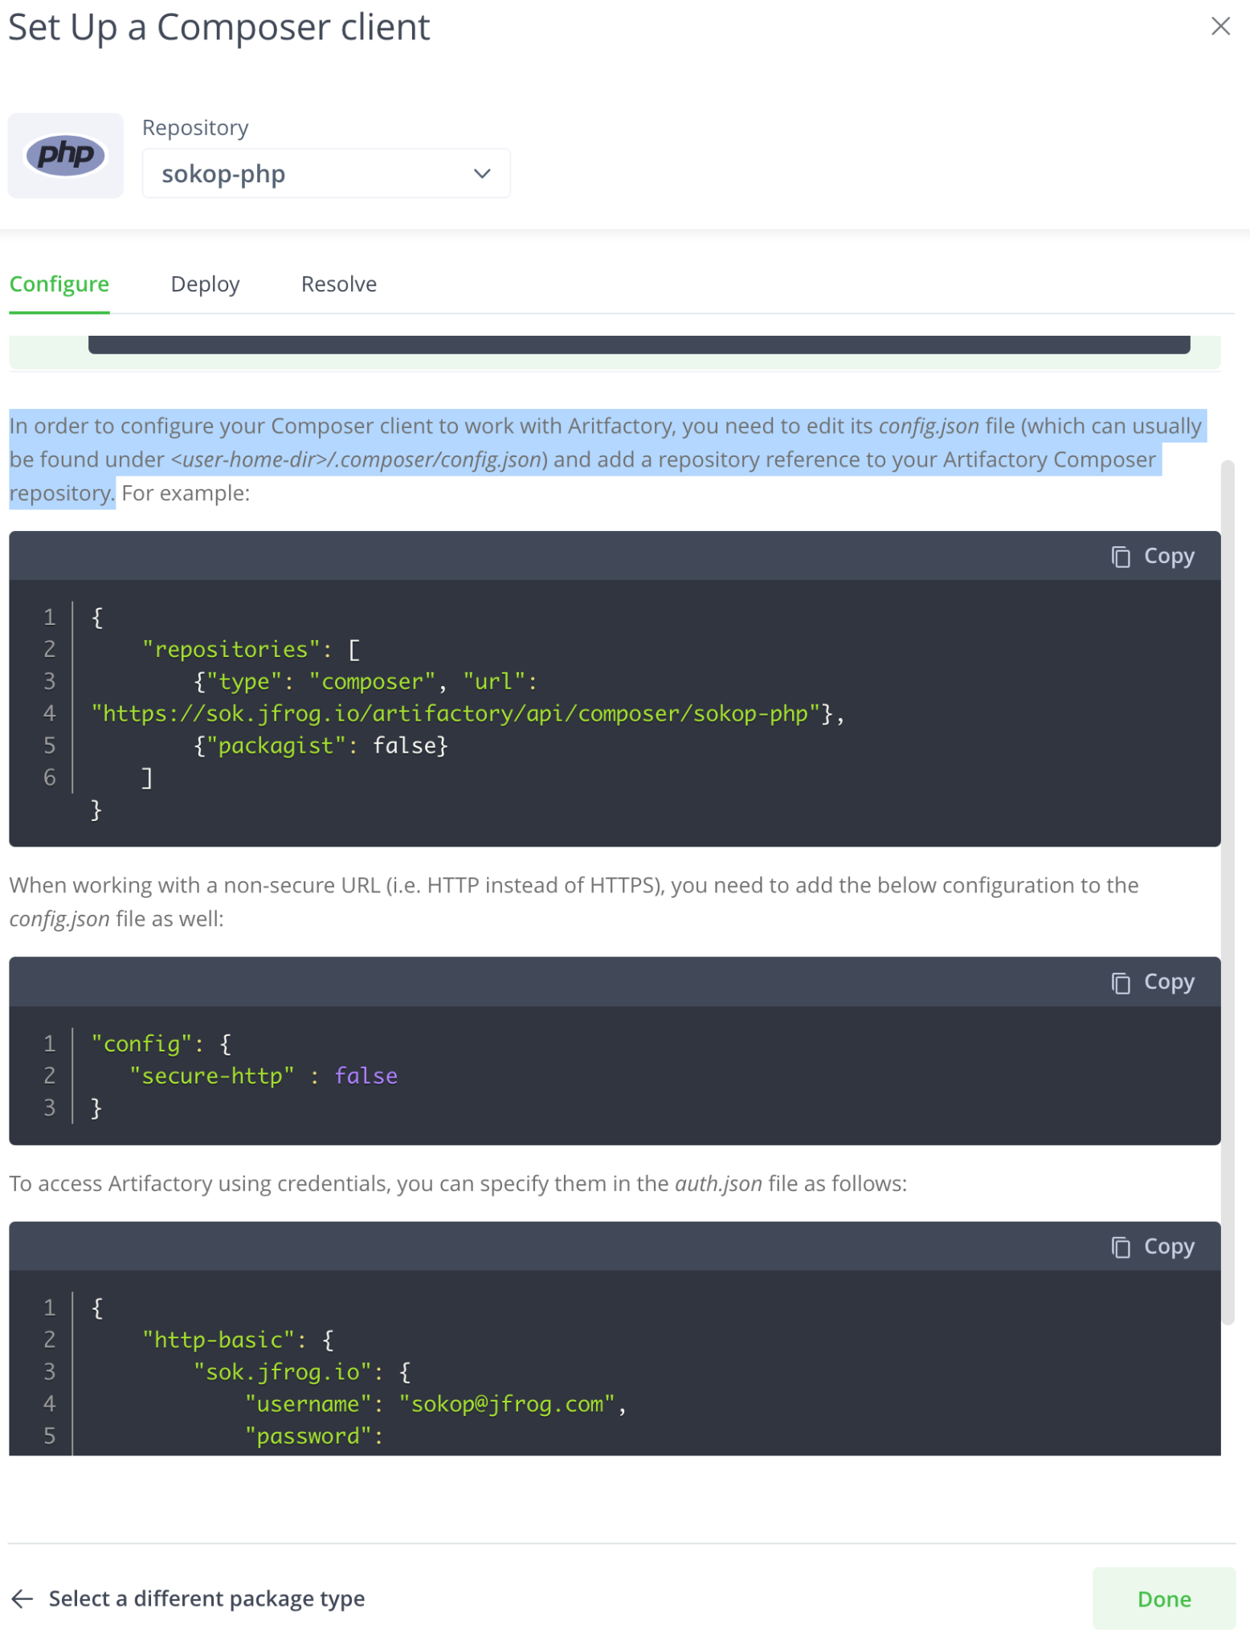Click the "config" key in second code block

coord(141,1043)
